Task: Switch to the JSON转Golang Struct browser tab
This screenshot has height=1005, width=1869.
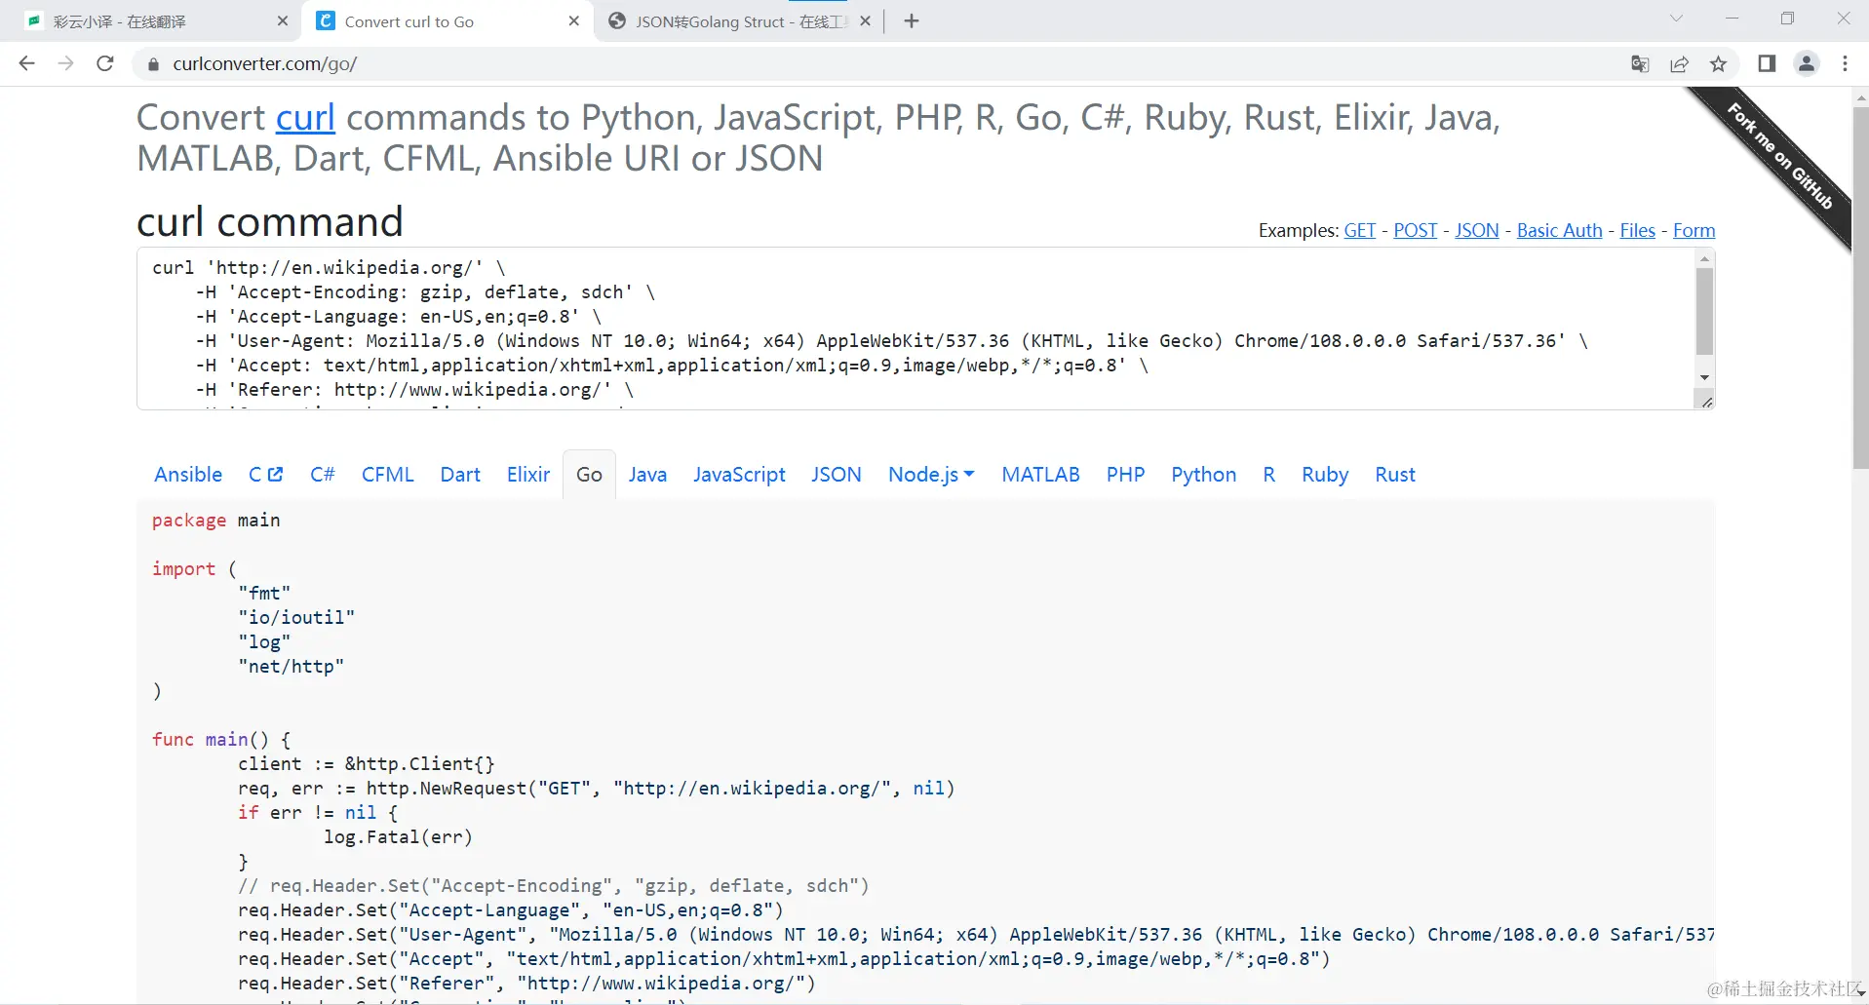Action: (x=731, y=21)
